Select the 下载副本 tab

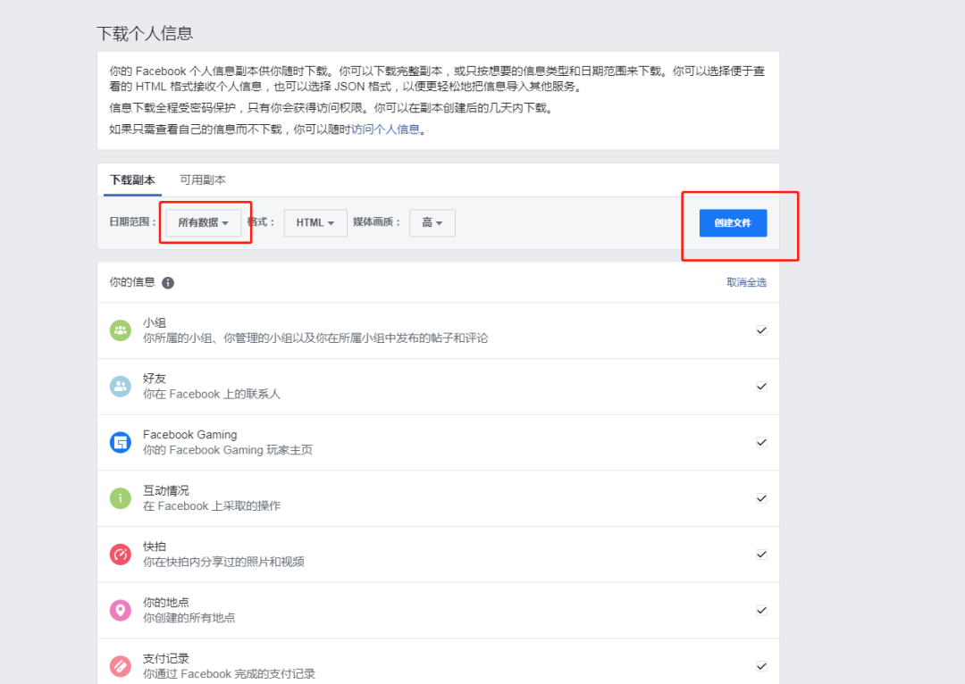[x=132, y=179]
